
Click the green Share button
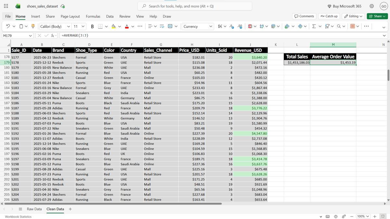pos(377,16)
